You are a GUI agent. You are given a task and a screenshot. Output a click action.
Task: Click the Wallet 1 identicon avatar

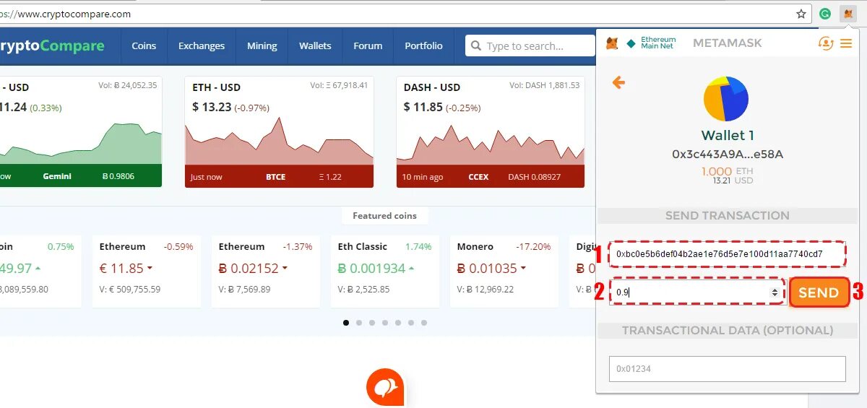726,99
